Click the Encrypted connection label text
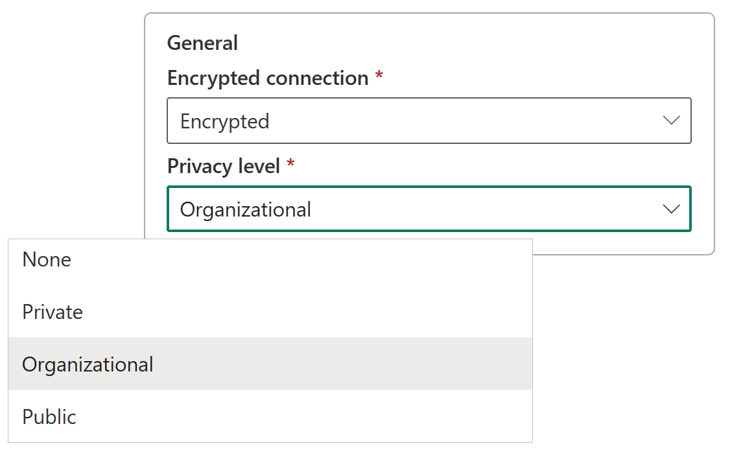Image resolution: width=730 pixels, height=459 pixels. (266, 76)
